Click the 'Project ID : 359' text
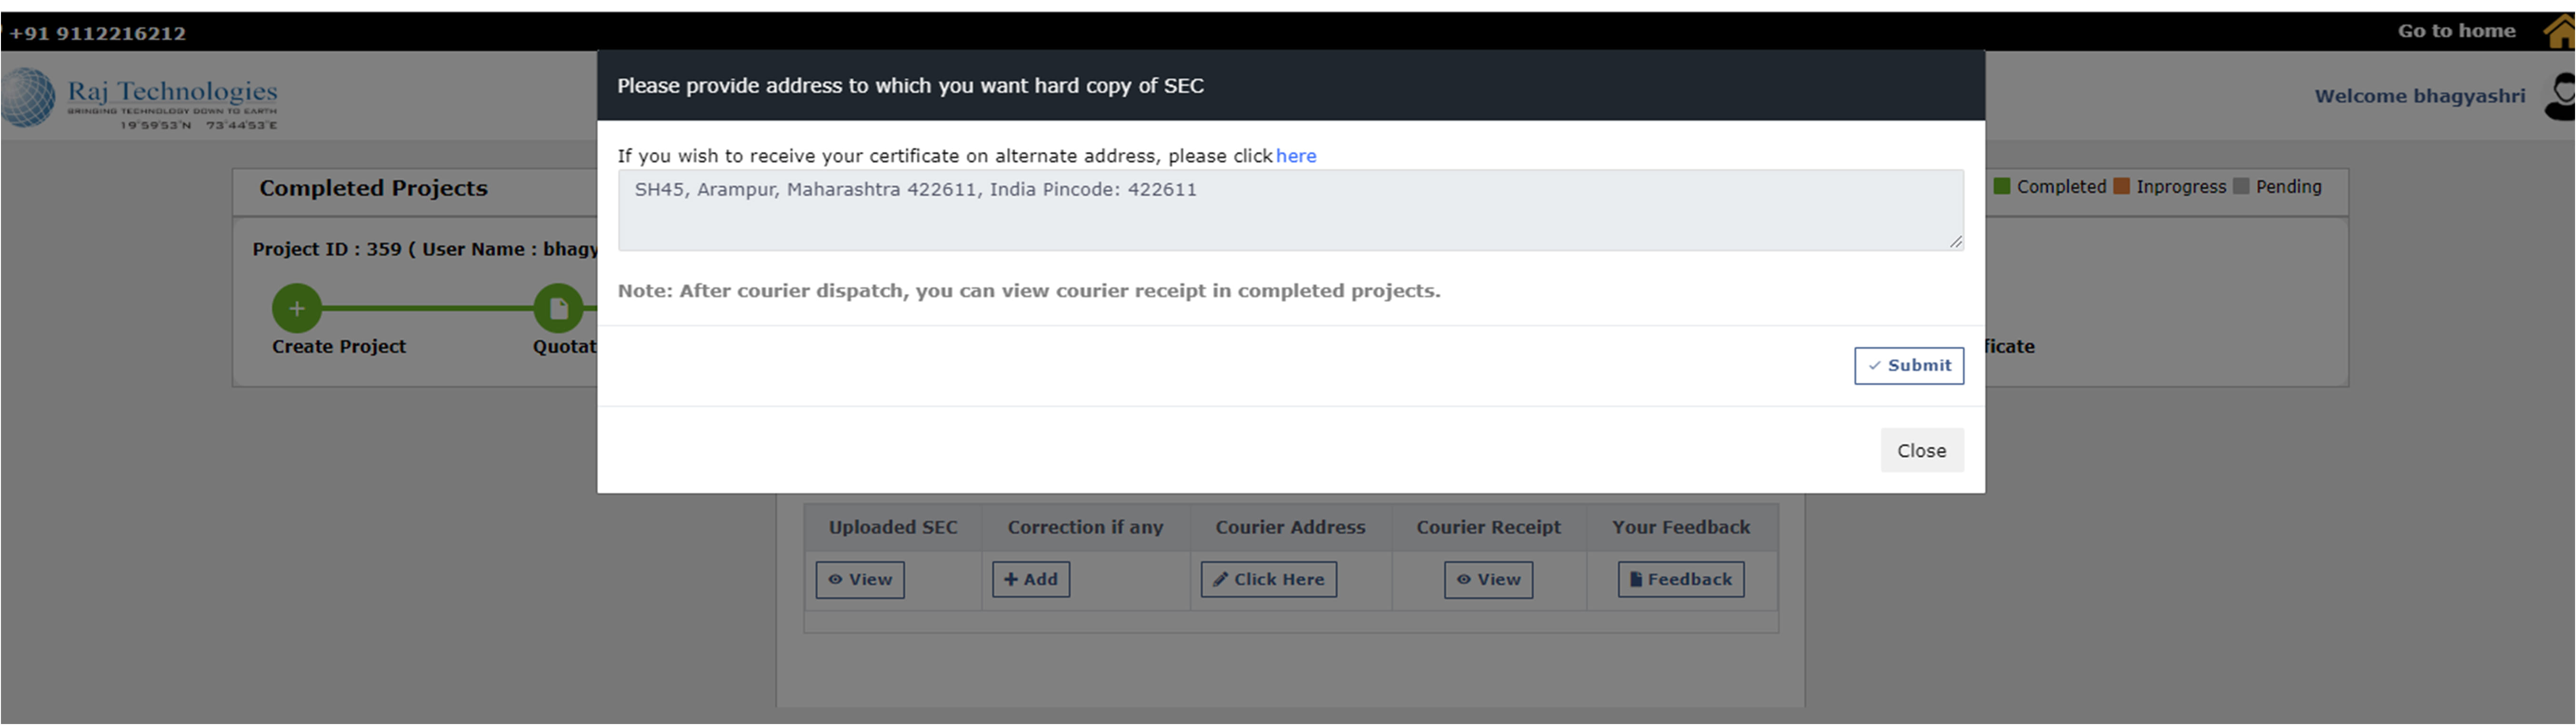This screenshot has width=2576, height=725. coord(327,249)
